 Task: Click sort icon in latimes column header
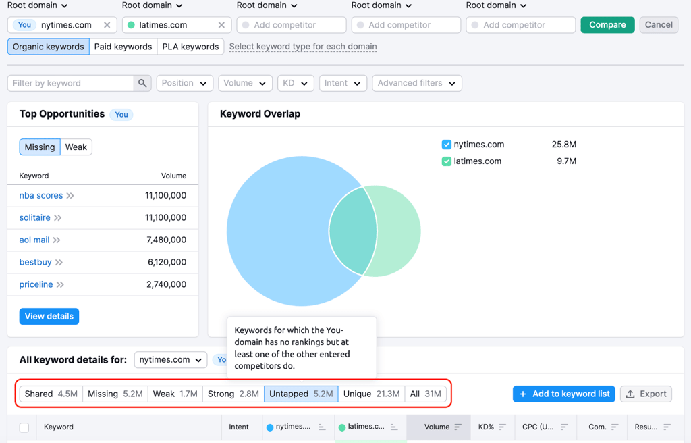(x=394, y=427)
